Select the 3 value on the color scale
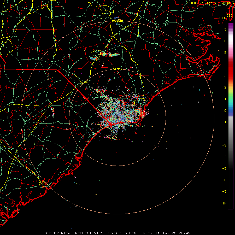235x235 pixels. [x=225, y=76]
